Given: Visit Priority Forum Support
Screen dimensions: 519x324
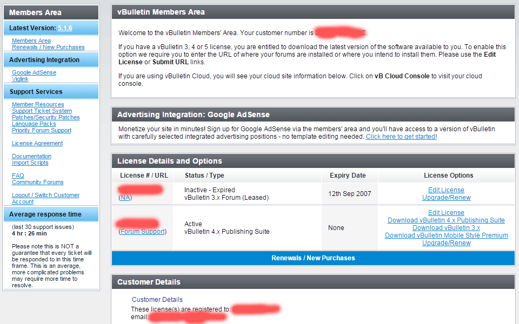Looking at the screenshot, I should 42,130.
